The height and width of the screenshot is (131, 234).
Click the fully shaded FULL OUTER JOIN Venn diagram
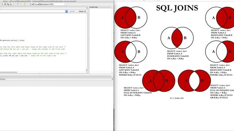tap(159, 81)
